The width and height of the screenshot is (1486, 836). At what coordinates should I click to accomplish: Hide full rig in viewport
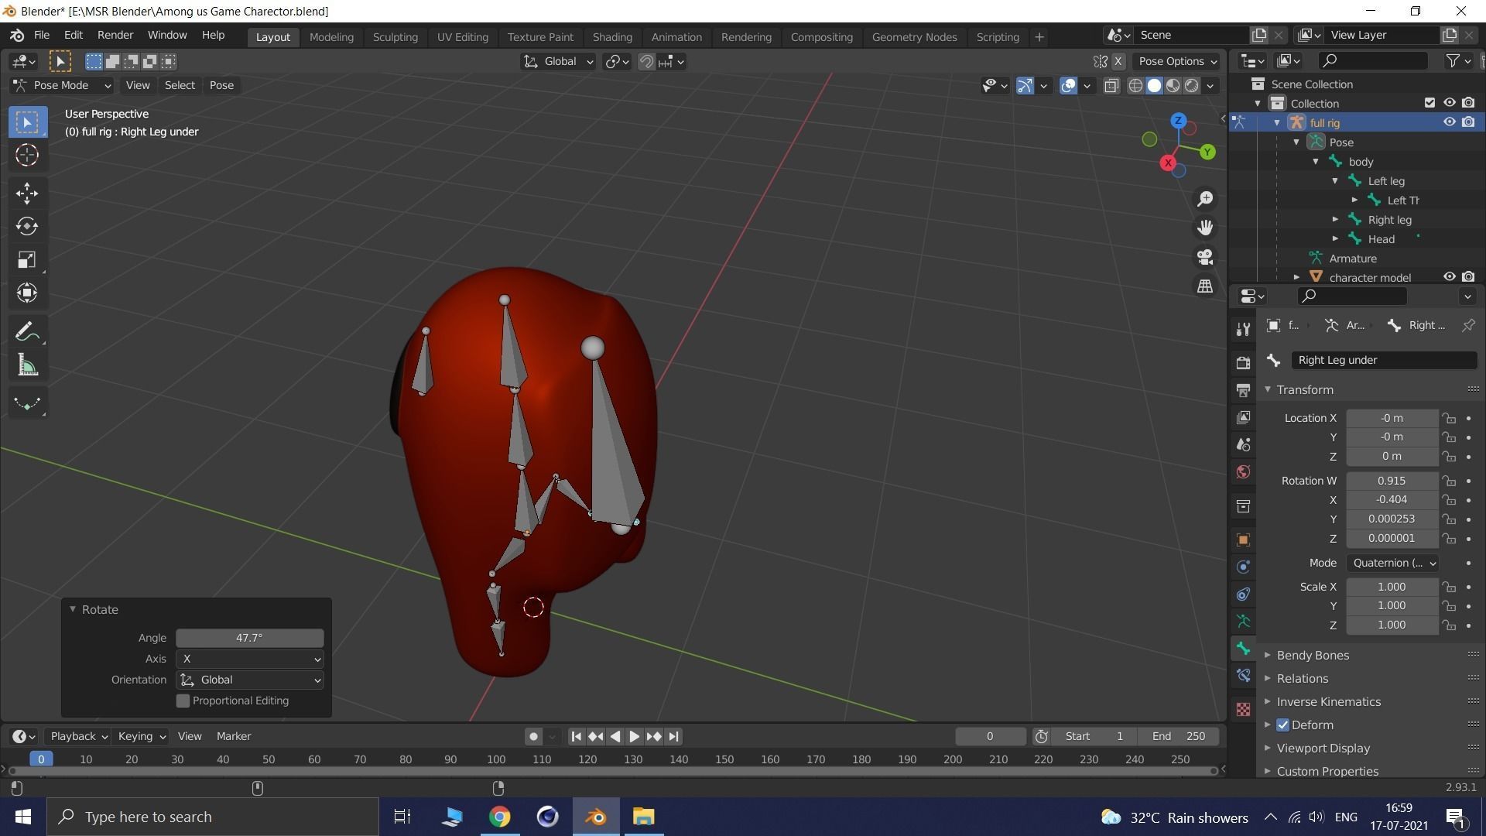pyautogui.click(x=1449, y=122)
